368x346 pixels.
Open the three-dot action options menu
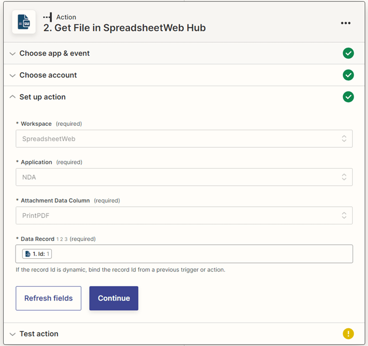pyautogui.click(x=346, y=23)
